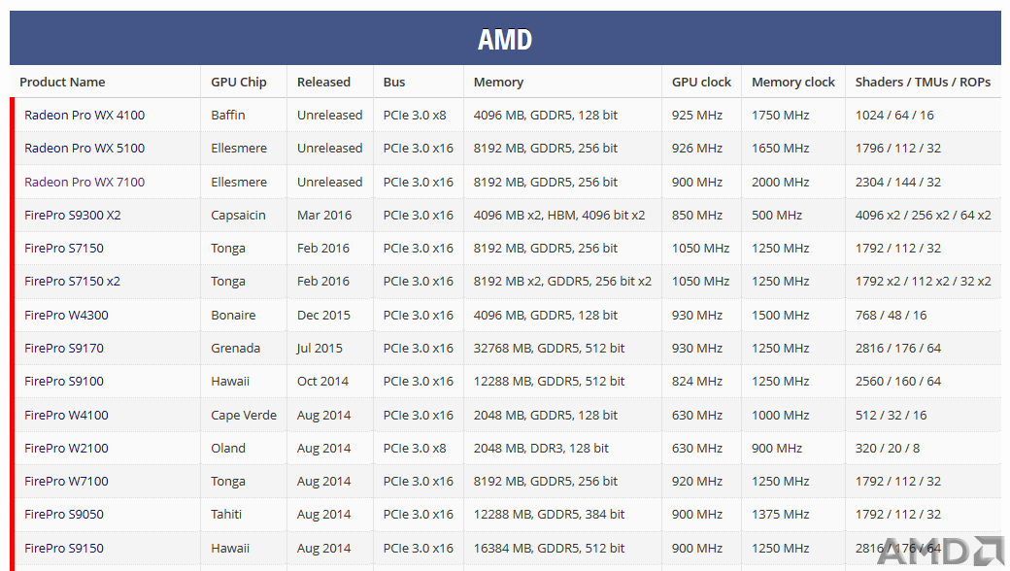This screenshot has height=571, width=1010.
Task: Open the FirePro S7150 link
Action: point(64,248)
